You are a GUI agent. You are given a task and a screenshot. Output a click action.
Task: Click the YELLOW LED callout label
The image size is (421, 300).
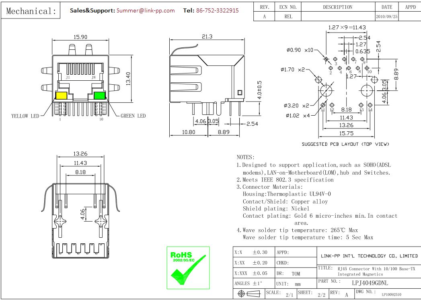(x=25, y=116)
